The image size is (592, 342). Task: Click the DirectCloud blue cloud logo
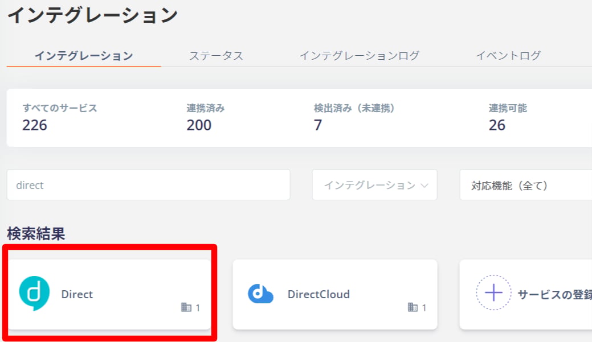(260, 294)
